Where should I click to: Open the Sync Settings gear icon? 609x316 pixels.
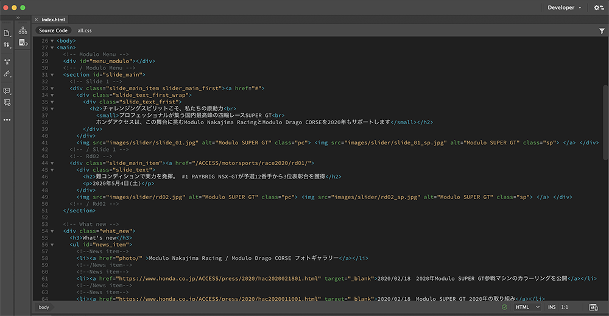(x=598, y=7)
